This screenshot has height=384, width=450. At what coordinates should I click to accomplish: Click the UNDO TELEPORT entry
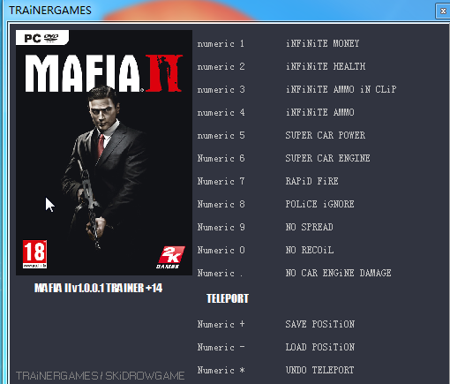[x=319, y=370]
